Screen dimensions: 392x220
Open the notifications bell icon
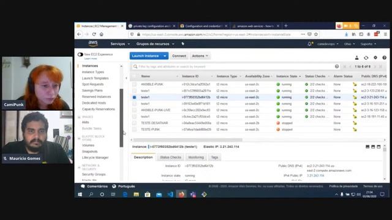coord(309,44)
